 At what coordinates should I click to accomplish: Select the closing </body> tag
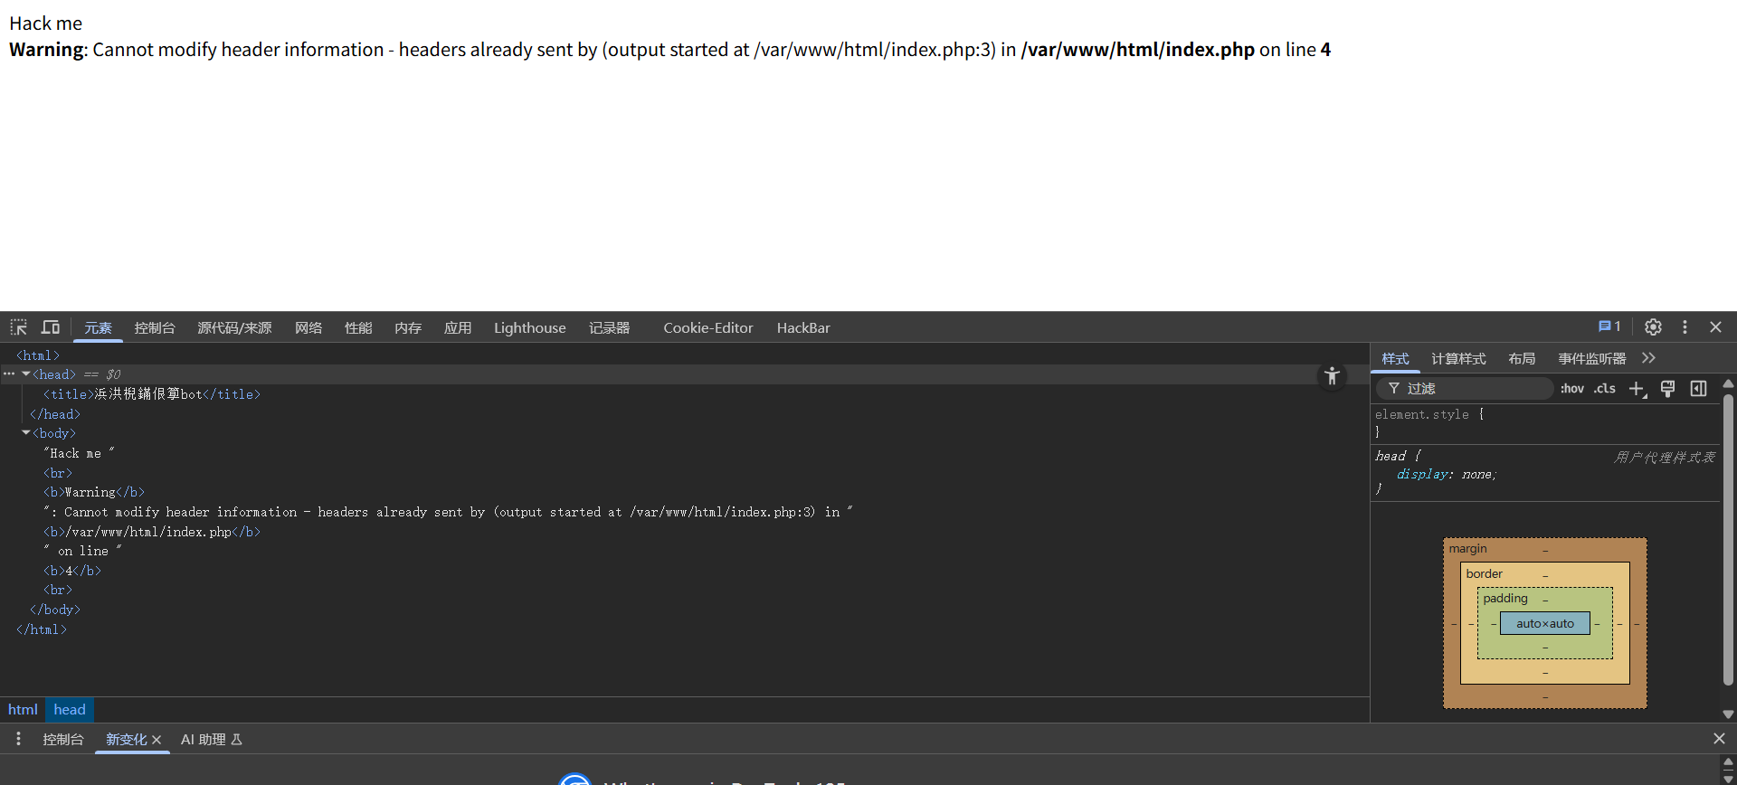point(55,610)
